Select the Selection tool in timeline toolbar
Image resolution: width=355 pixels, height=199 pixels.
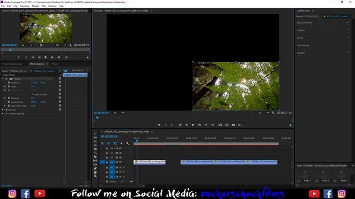(x=95, y=134)
